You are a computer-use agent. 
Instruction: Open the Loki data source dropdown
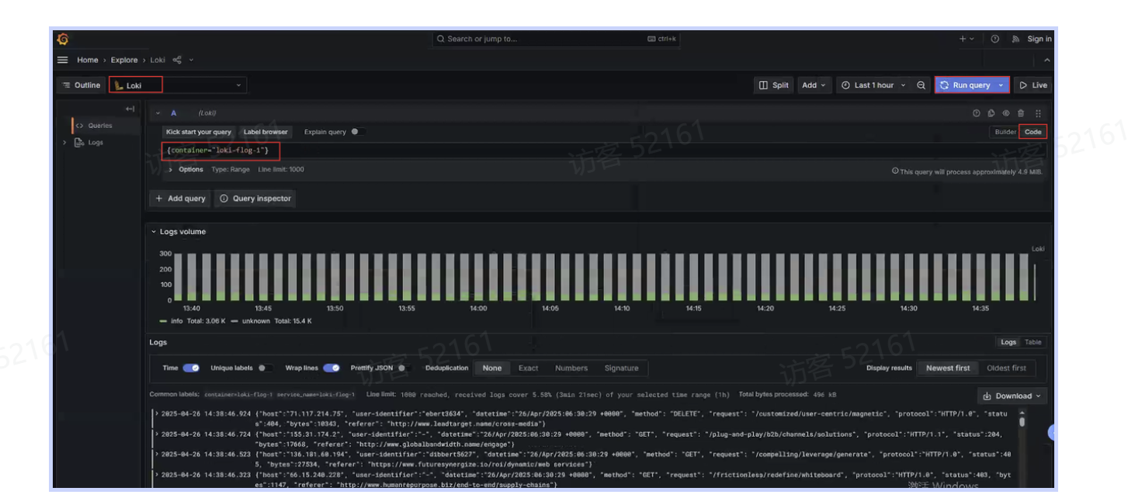[x=179, y=85]
